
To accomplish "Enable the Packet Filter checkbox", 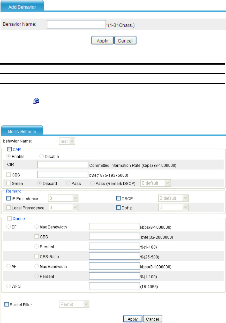I will [x=6, y=305].
